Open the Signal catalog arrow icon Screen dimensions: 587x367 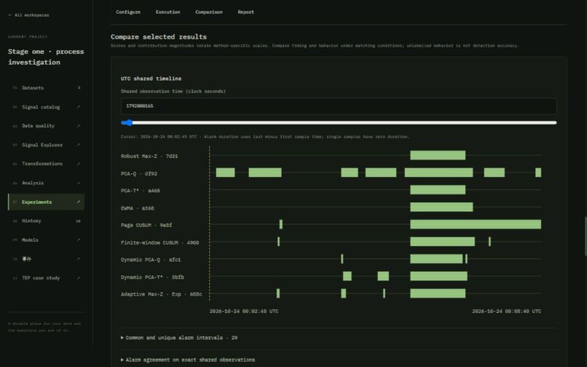tap(78, 107)
